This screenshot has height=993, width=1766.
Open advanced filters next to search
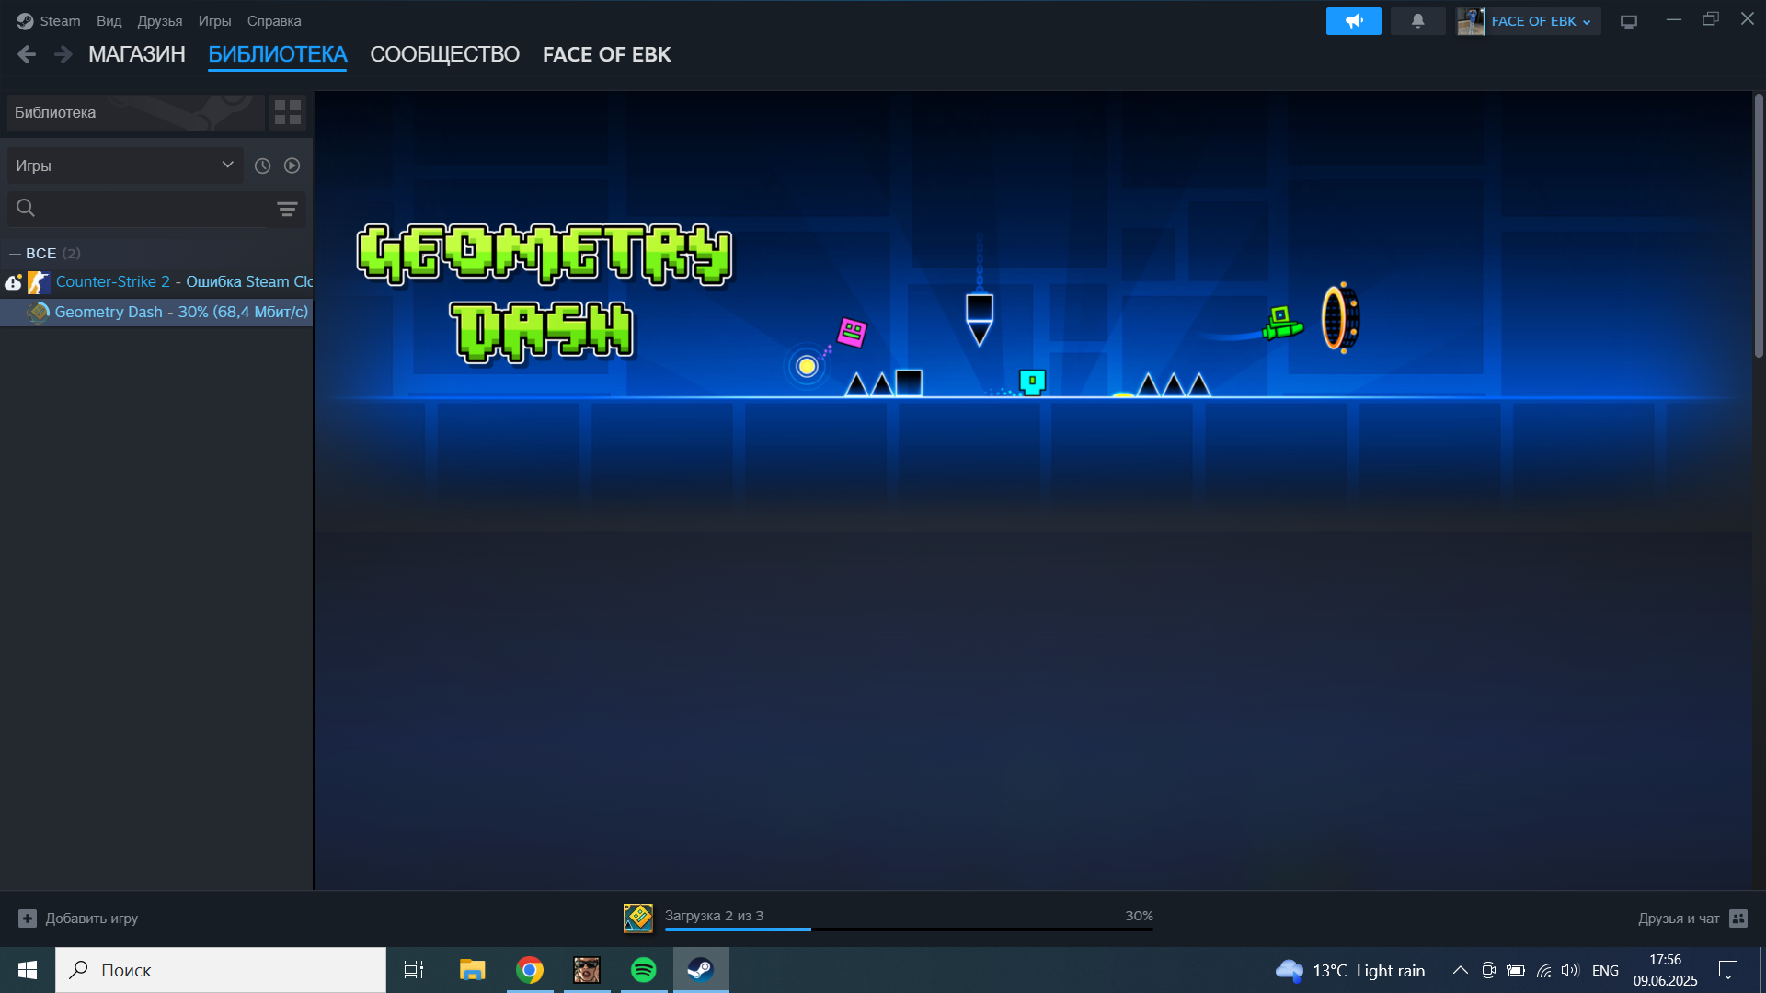click(x=287, y=209)
